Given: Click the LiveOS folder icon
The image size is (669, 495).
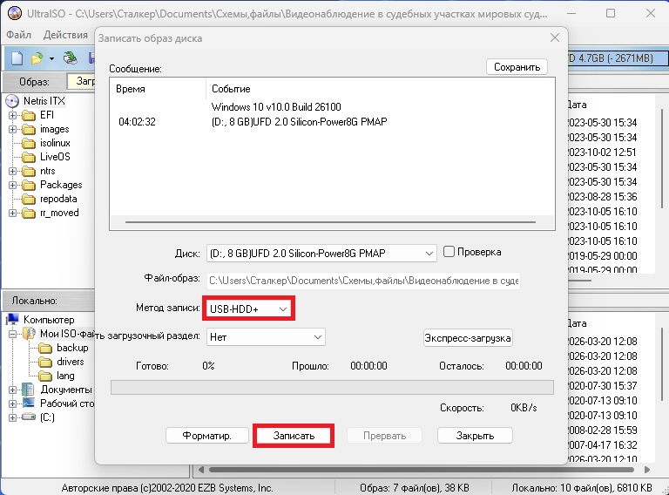Looking at the screenshot, I should click(x=29, y=158).
